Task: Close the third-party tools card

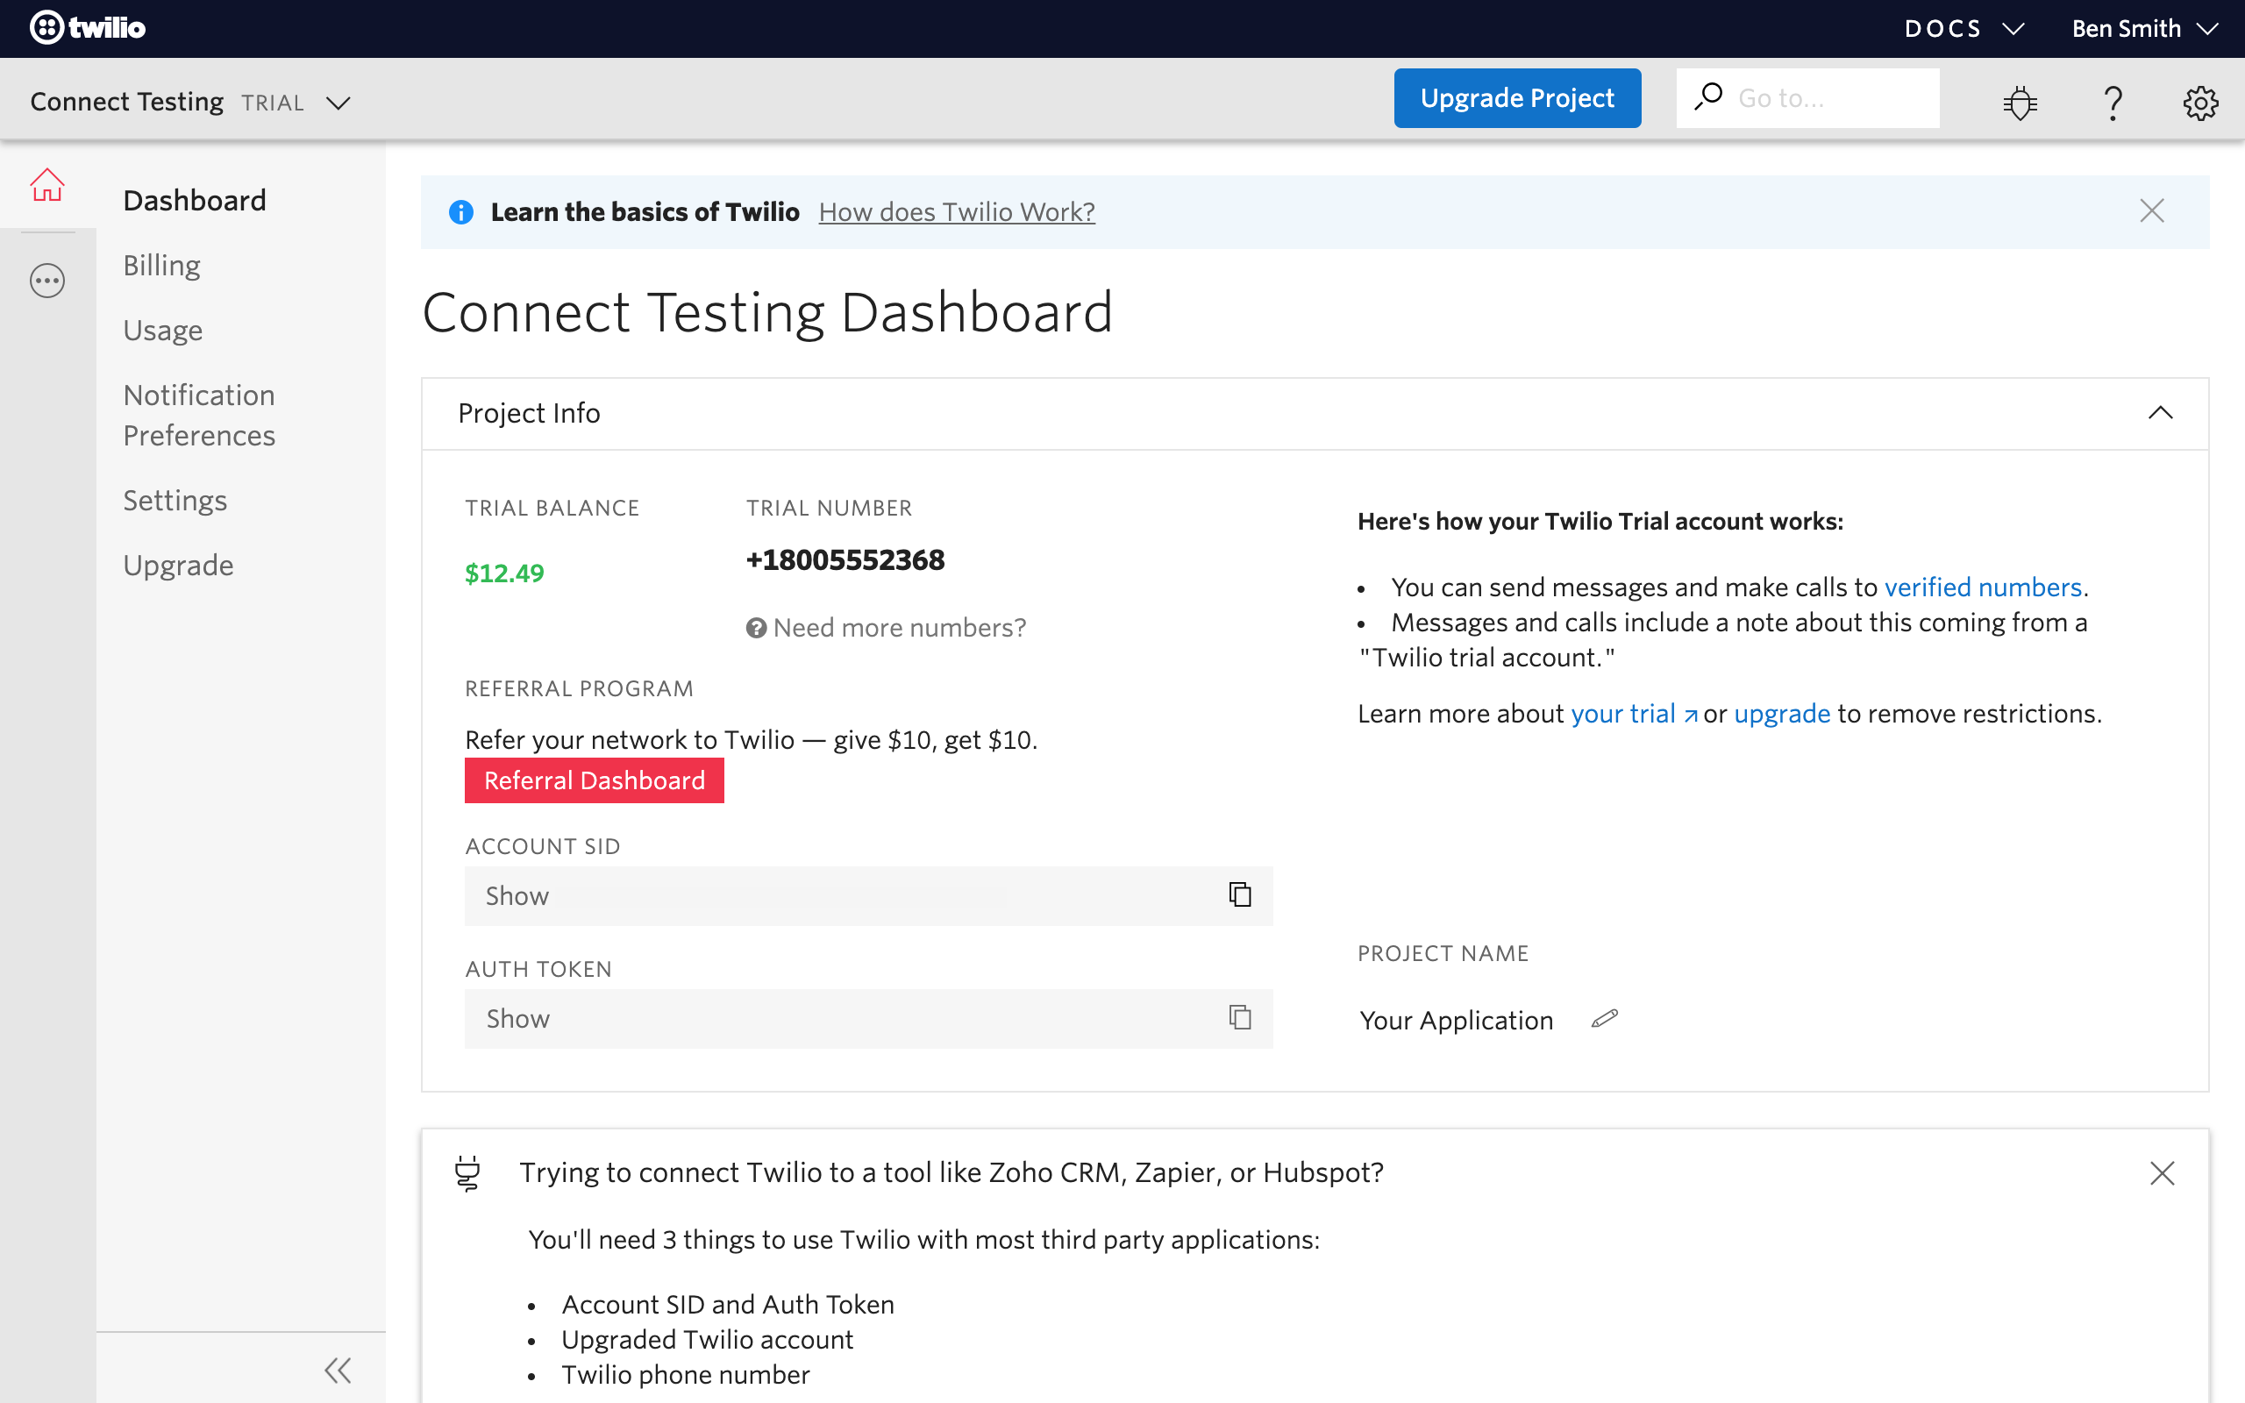Action: click(2162, 1173)
